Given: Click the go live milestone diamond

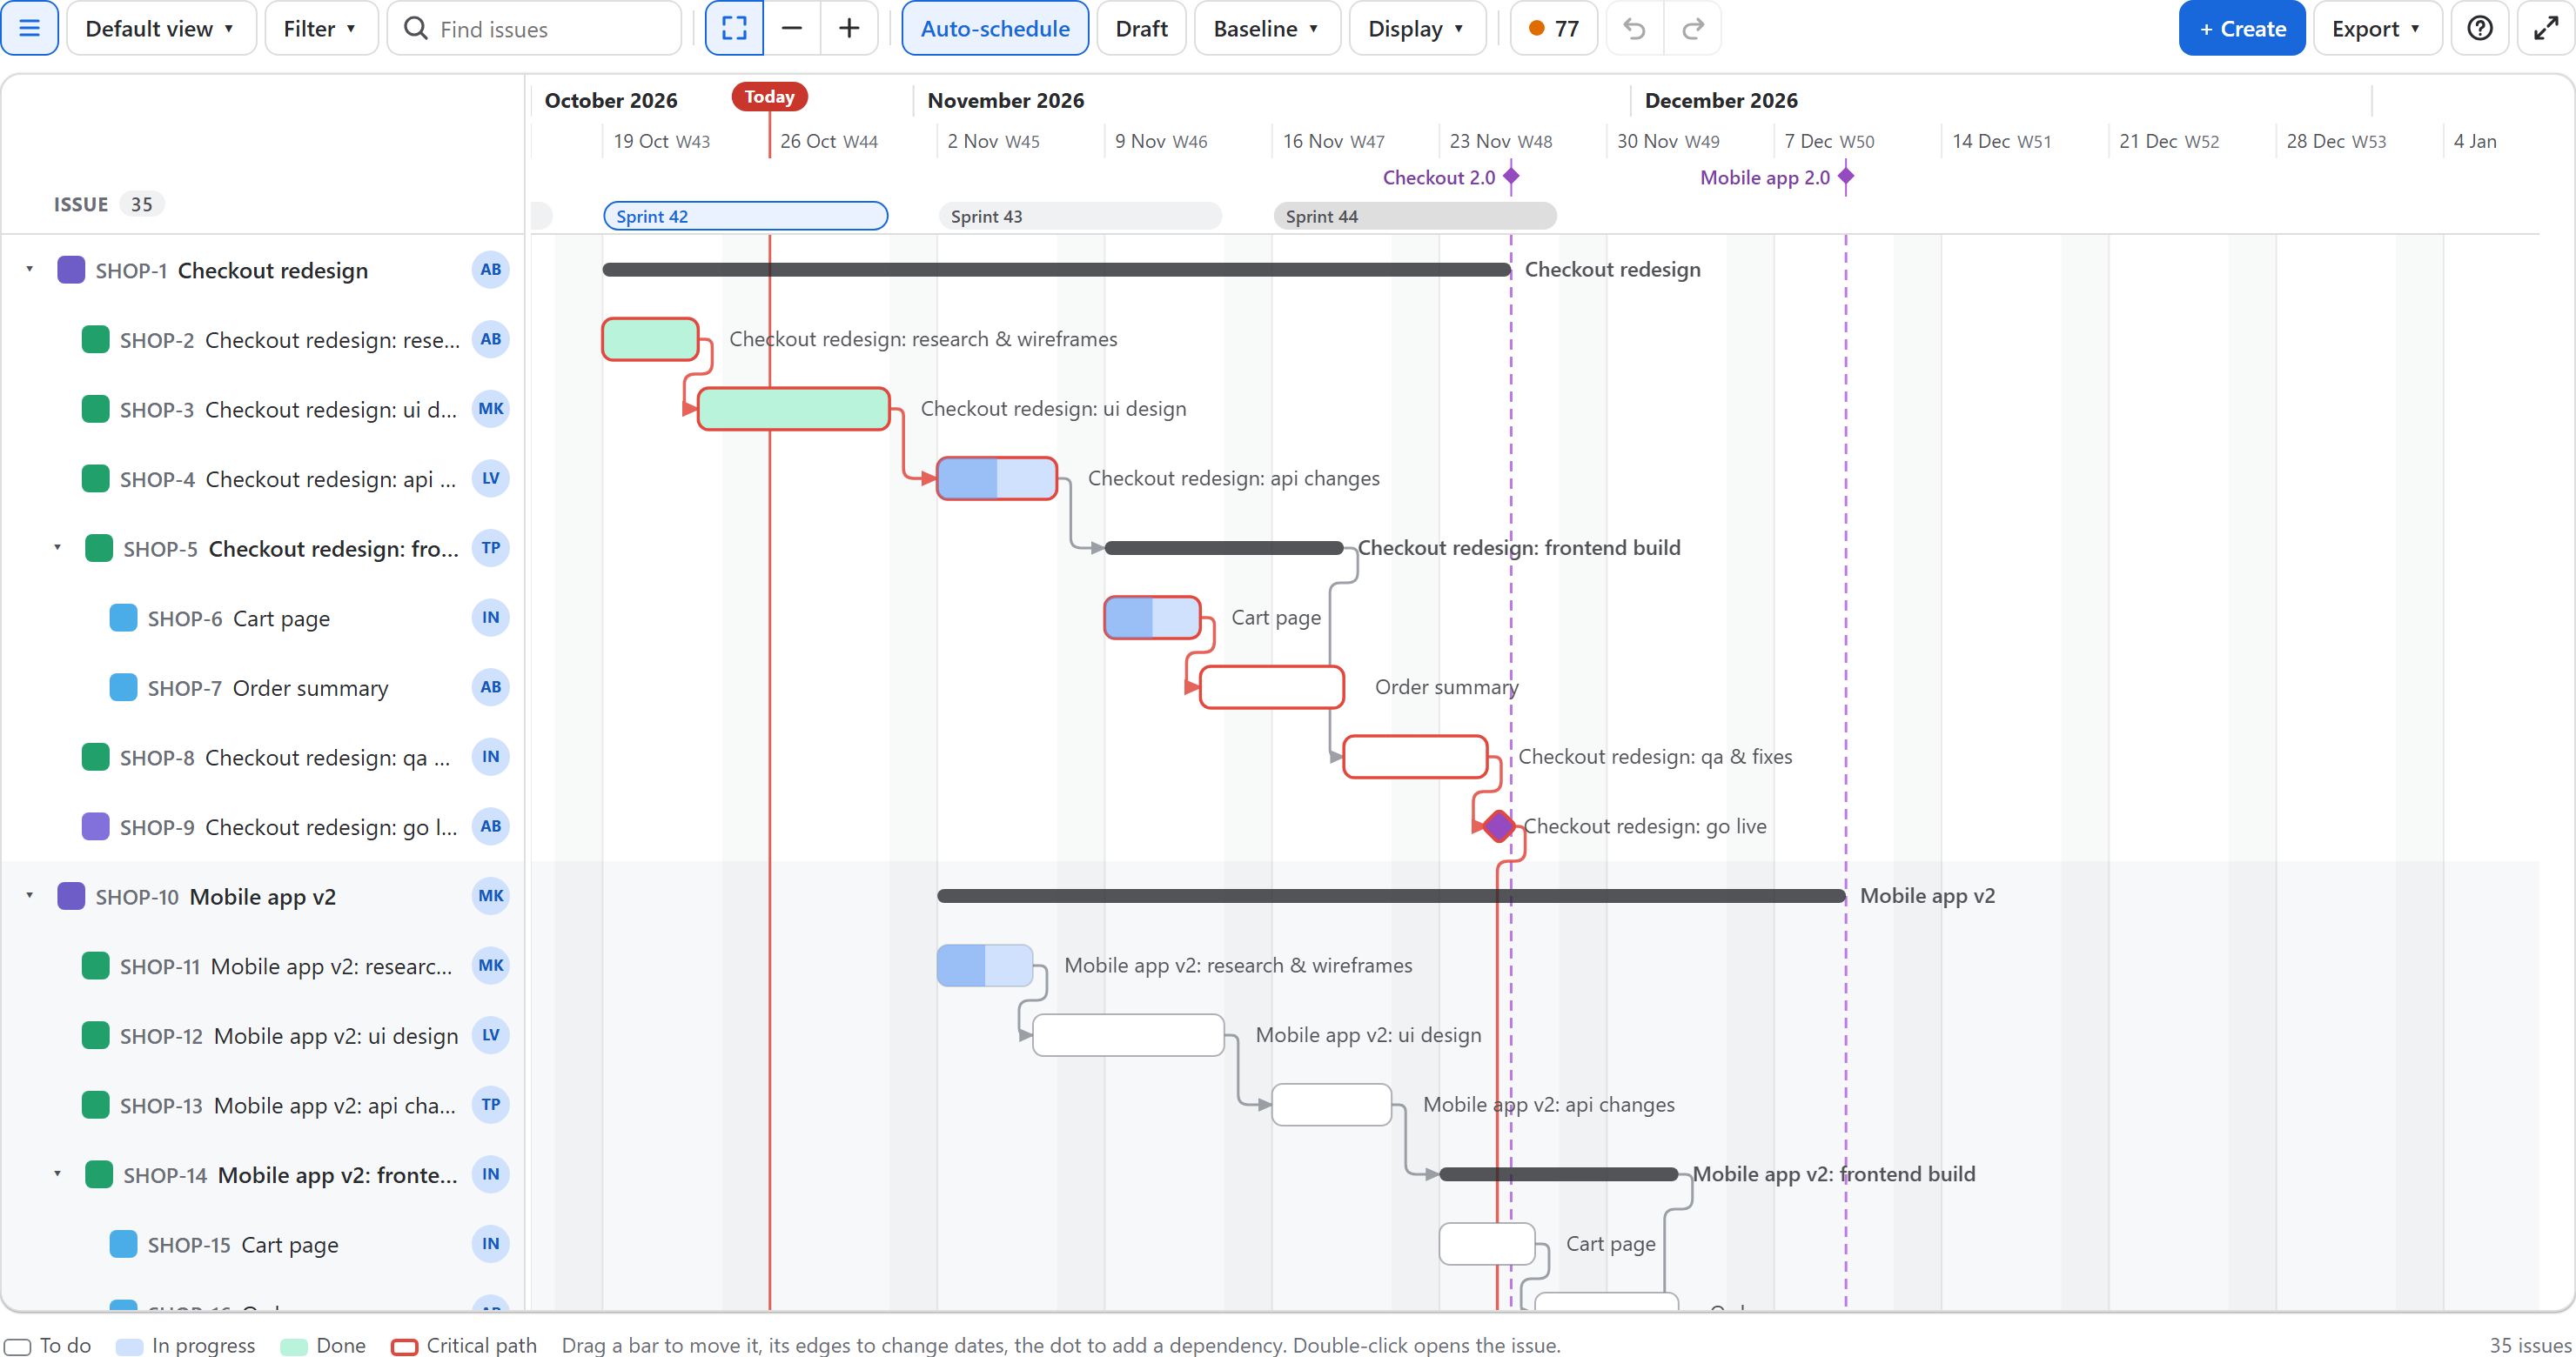Looking at the screenshot, I should tap(1499, 826).
